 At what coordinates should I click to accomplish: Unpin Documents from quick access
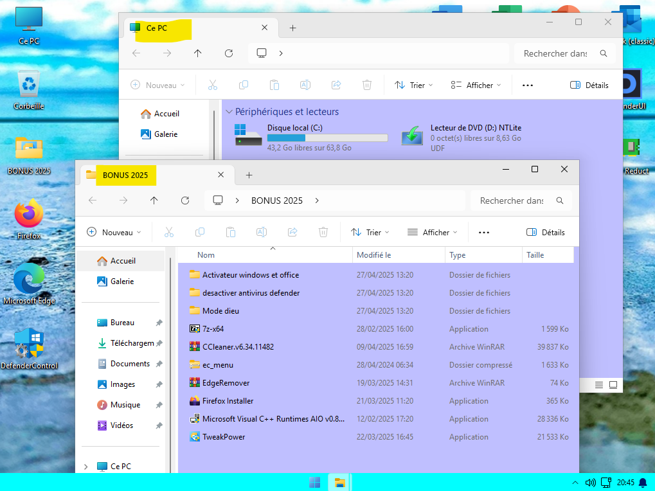tap(159, 364)
